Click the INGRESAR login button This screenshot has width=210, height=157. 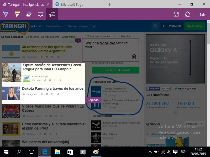175,26
